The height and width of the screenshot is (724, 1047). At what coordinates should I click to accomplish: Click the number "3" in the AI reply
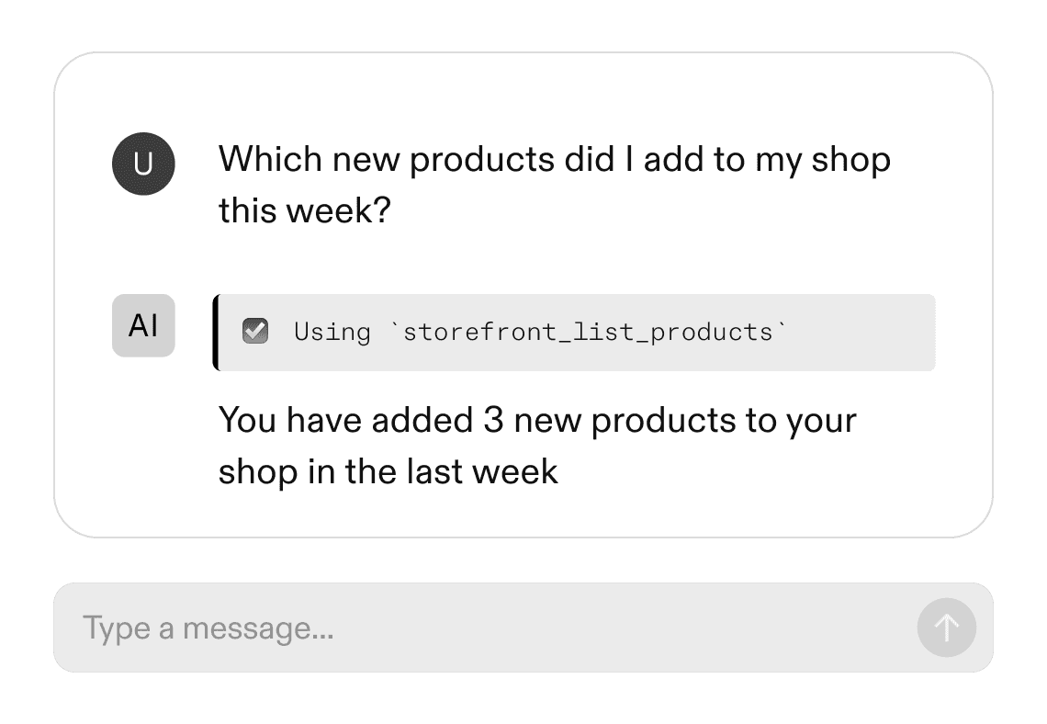[x=491, y=422]
